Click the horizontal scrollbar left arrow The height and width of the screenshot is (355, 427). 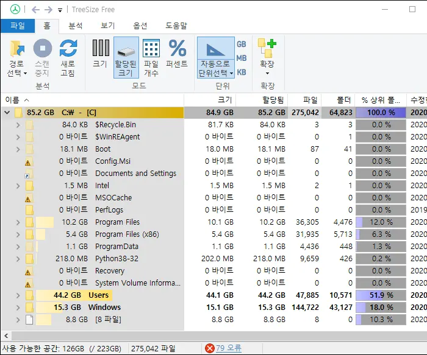[6, 336]
